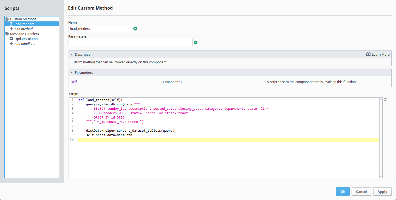
Task: Click the plus icon for Add handler
Action: (11, 44)
